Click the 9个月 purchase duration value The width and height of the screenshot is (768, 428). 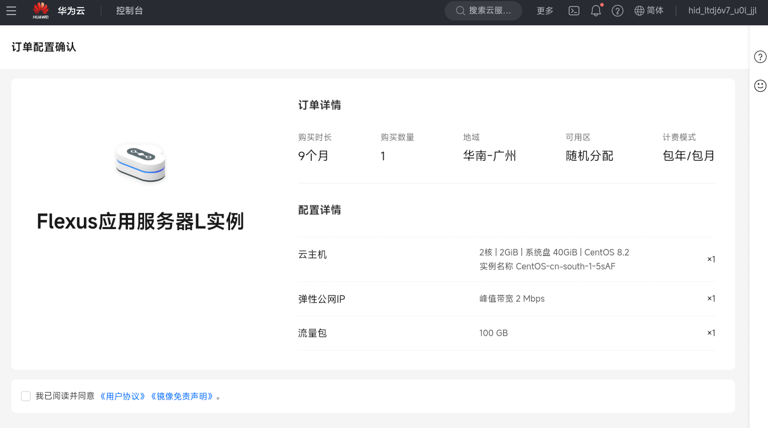[x=313, y=156]
